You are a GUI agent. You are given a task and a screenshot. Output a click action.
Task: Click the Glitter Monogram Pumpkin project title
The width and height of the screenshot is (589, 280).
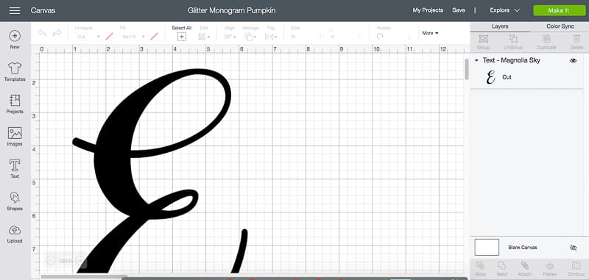click(x=232, y=10)
